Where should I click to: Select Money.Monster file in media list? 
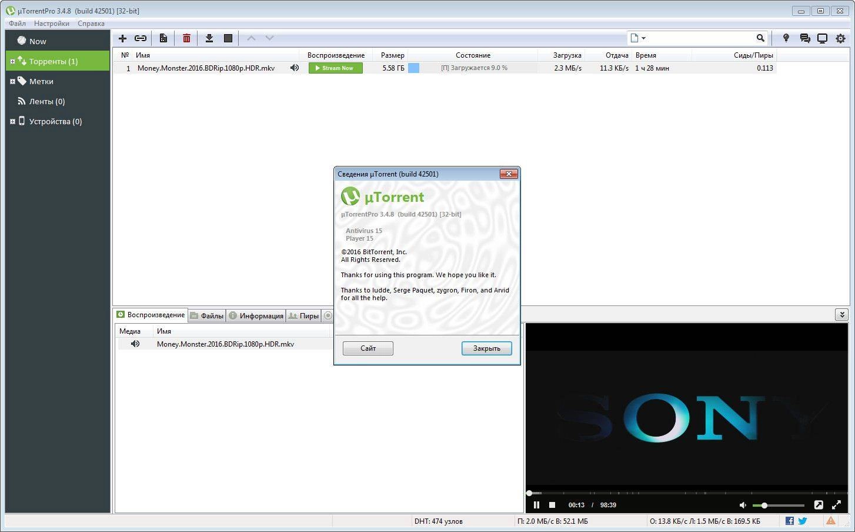tap(225, 344)
